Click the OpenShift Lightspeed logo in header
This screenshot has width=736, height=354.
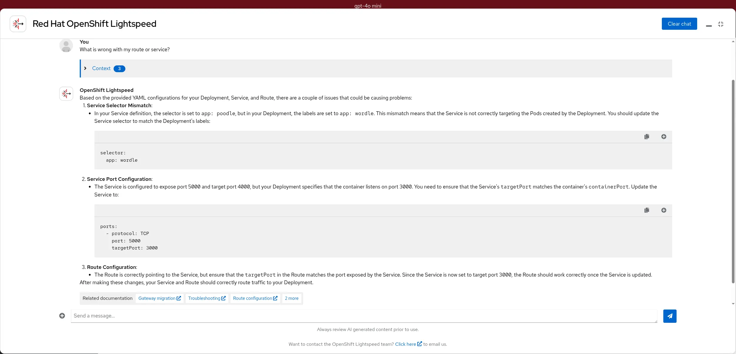pyautogui.click(x=18, y=24)
